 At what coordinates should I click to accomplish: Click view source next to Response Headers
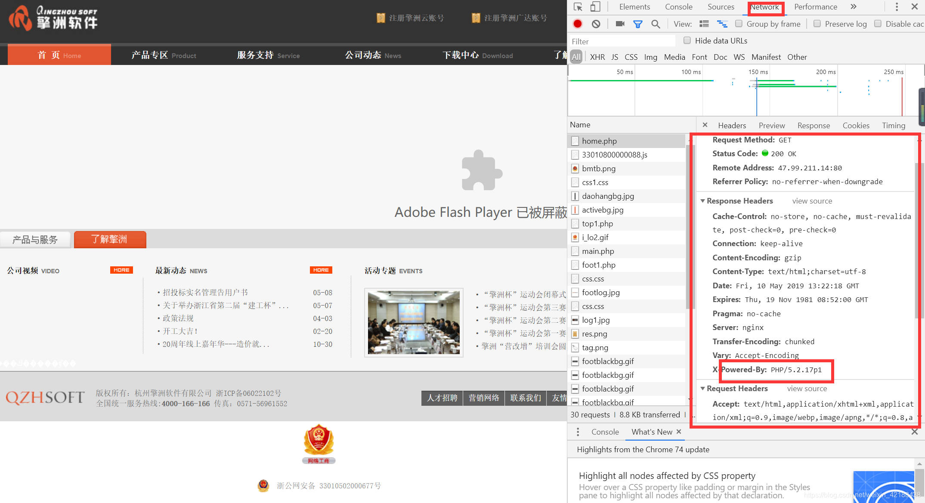point(812,201)
